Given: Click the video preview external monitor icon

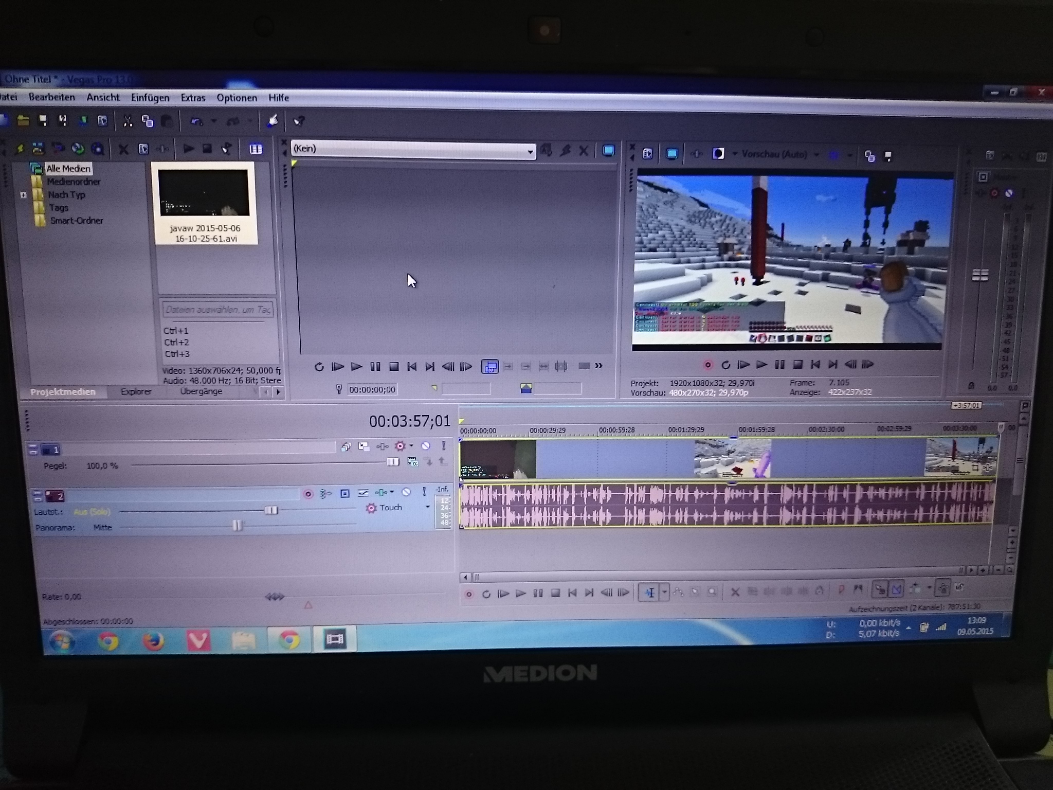Looking at the screenshot, I should [671, 154].
